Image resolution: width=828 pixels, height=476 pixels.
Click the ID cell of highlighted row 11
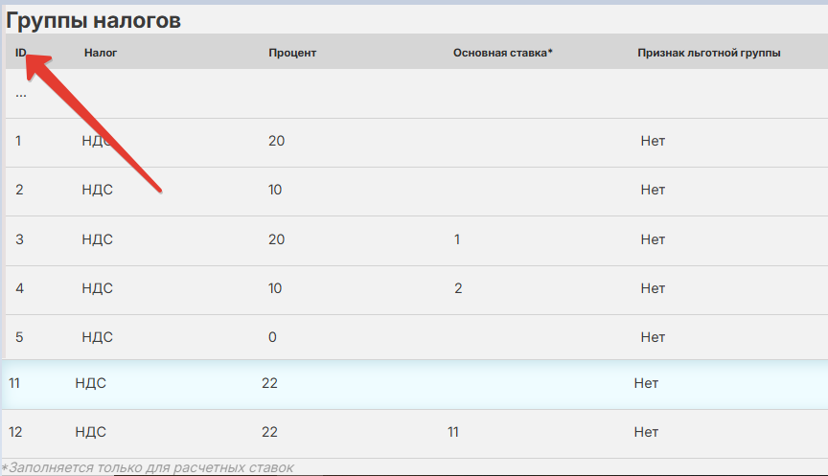coord(15,384)
